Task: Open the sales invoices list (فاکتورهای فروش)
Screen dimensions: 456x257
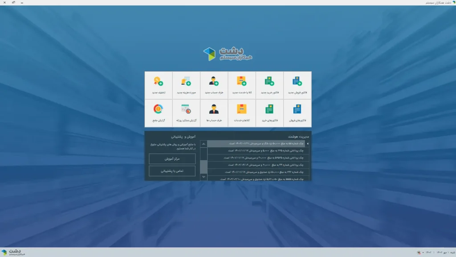Action: 297,113
